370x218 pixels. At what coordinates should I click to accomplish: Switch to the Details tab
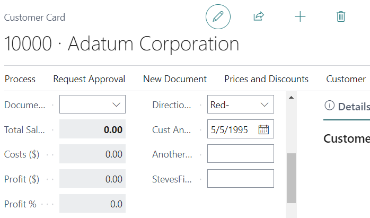(353, 106)
